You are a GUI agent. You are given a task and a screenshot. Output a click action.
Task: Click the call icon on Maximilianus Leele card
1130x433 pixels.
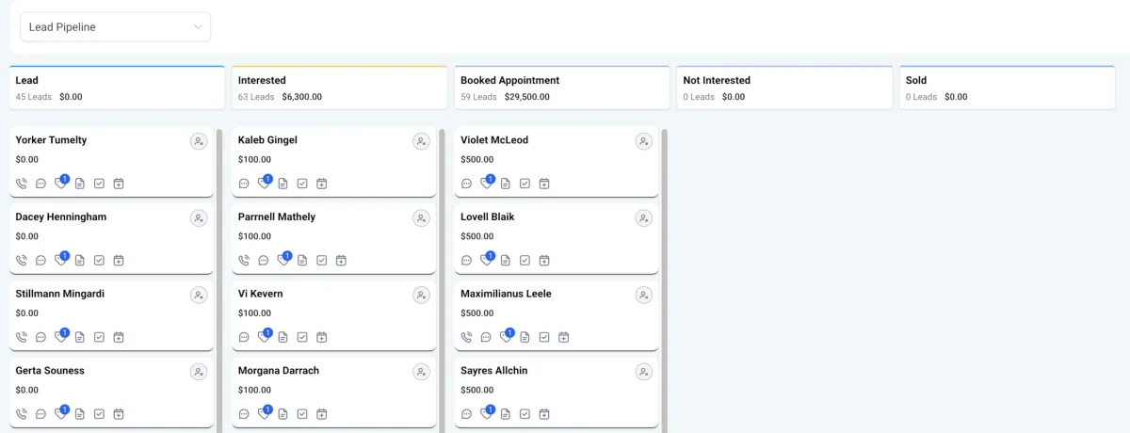tap(466, 337)
